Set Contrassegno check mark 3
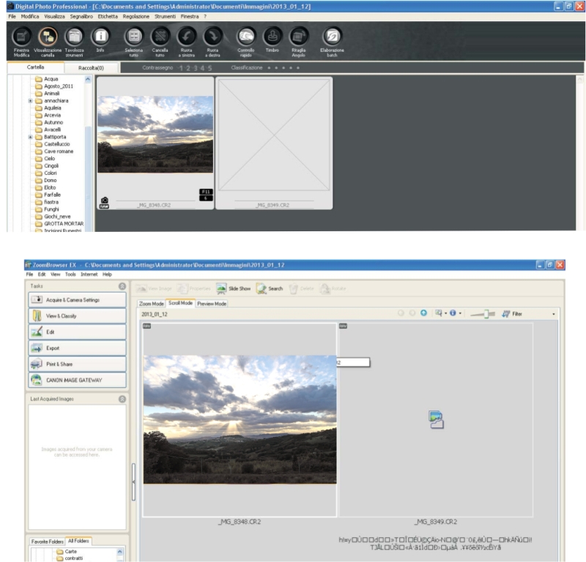Viewport: 586px width, 562px height. pos(196,68)
